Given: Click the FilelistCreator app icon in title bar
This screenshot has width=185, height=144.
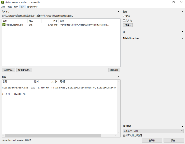Looking at the screenshot, I should click(2, 2).
